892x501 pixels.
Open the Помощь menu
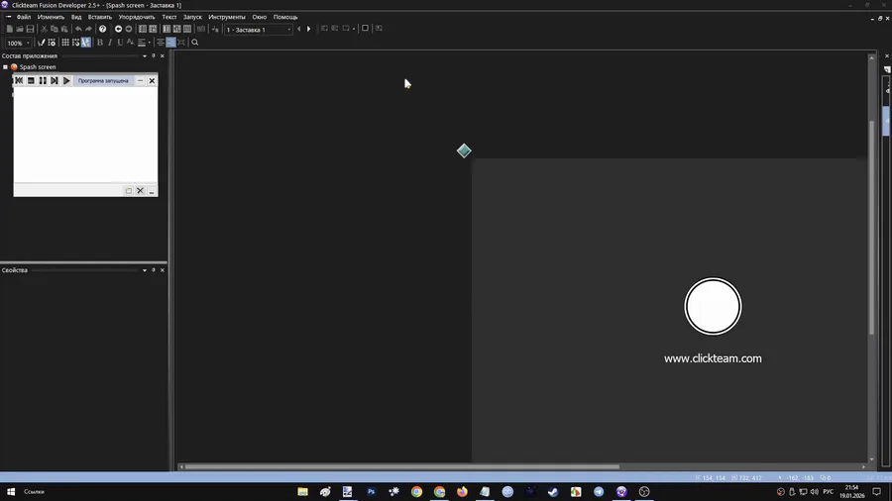tap(285, 17)
